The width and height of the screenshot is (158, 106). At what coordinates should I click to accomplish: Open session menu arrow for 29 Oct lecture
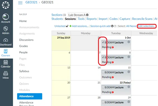click(129, 102)
